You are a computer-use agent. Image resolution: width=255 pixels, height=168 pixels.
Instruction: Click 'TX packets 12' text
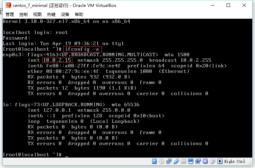tap(48, 88)
